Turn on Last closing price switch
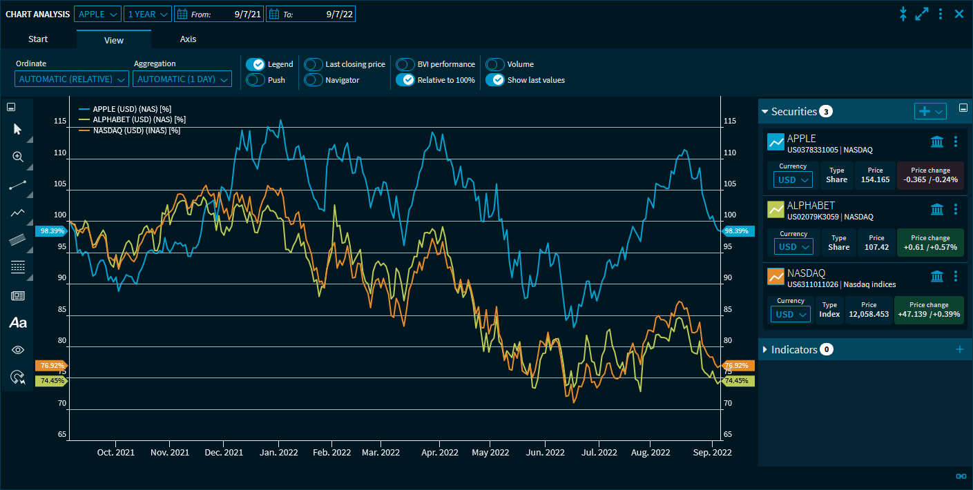 click(x=314, y=64)
